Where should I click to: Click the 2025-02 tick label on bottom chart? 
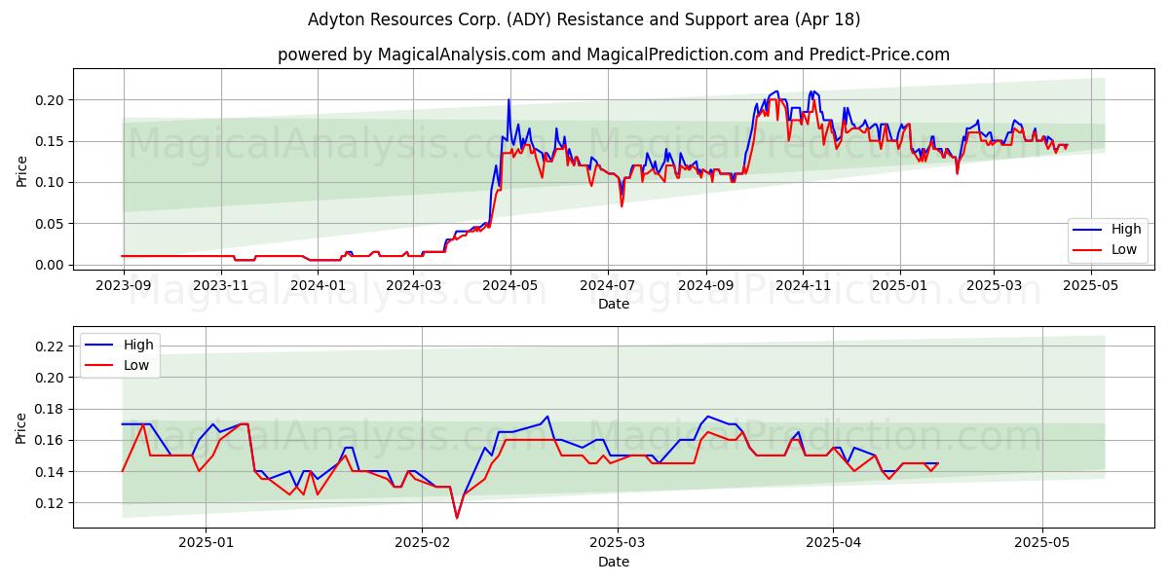(x=423, y=543)
